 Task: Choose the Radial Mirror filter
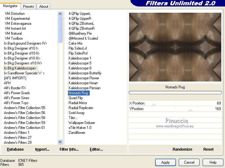pos(78,103)
